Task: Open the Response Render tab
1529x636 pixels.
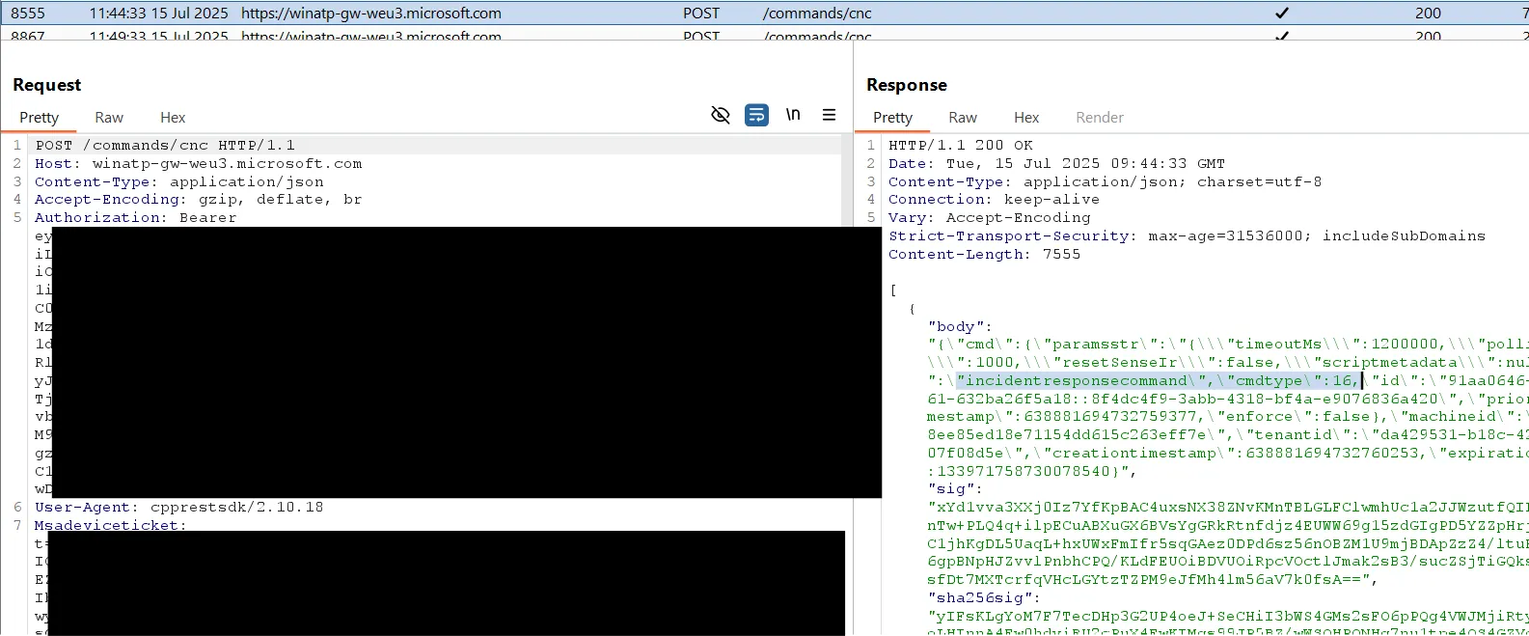Action: [x=1099, y=118]
